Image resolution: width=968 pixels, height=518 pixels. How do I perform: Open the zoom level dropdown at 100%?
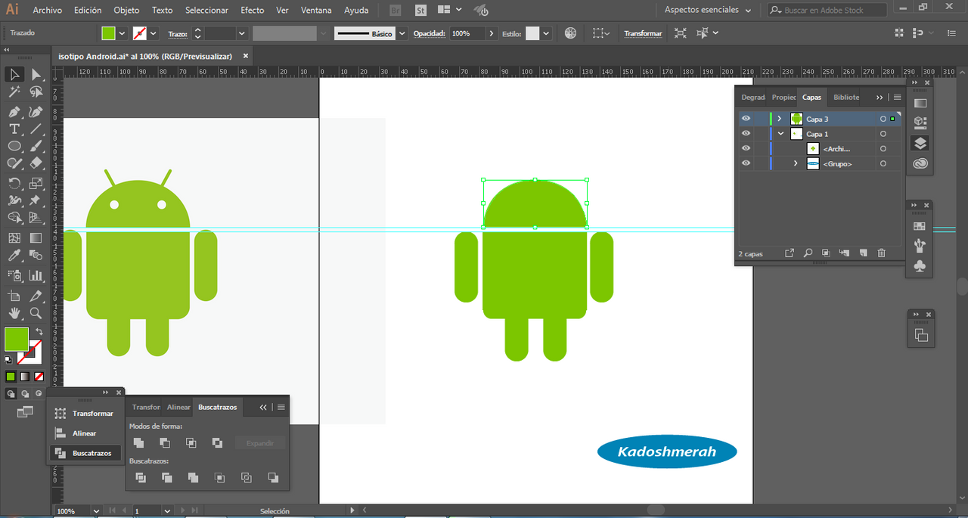tap(96, 511)
